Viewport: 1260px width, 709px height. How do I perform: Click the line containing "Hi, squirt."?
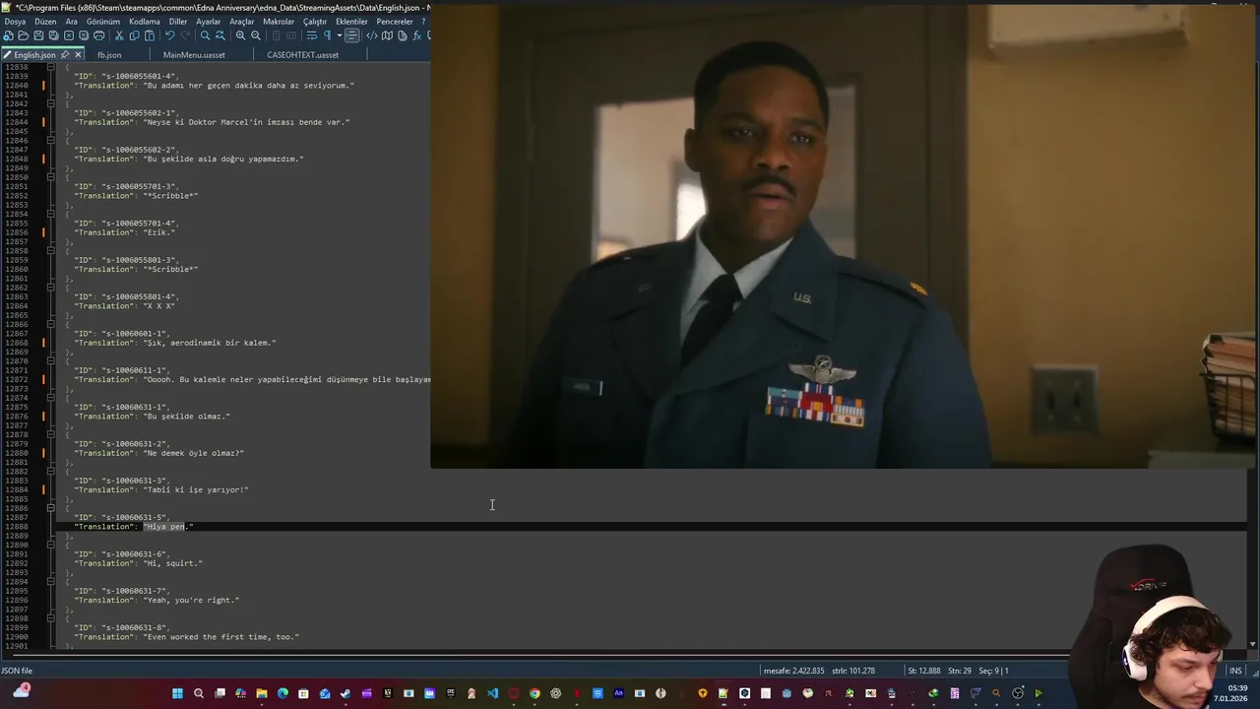point(138,563)
